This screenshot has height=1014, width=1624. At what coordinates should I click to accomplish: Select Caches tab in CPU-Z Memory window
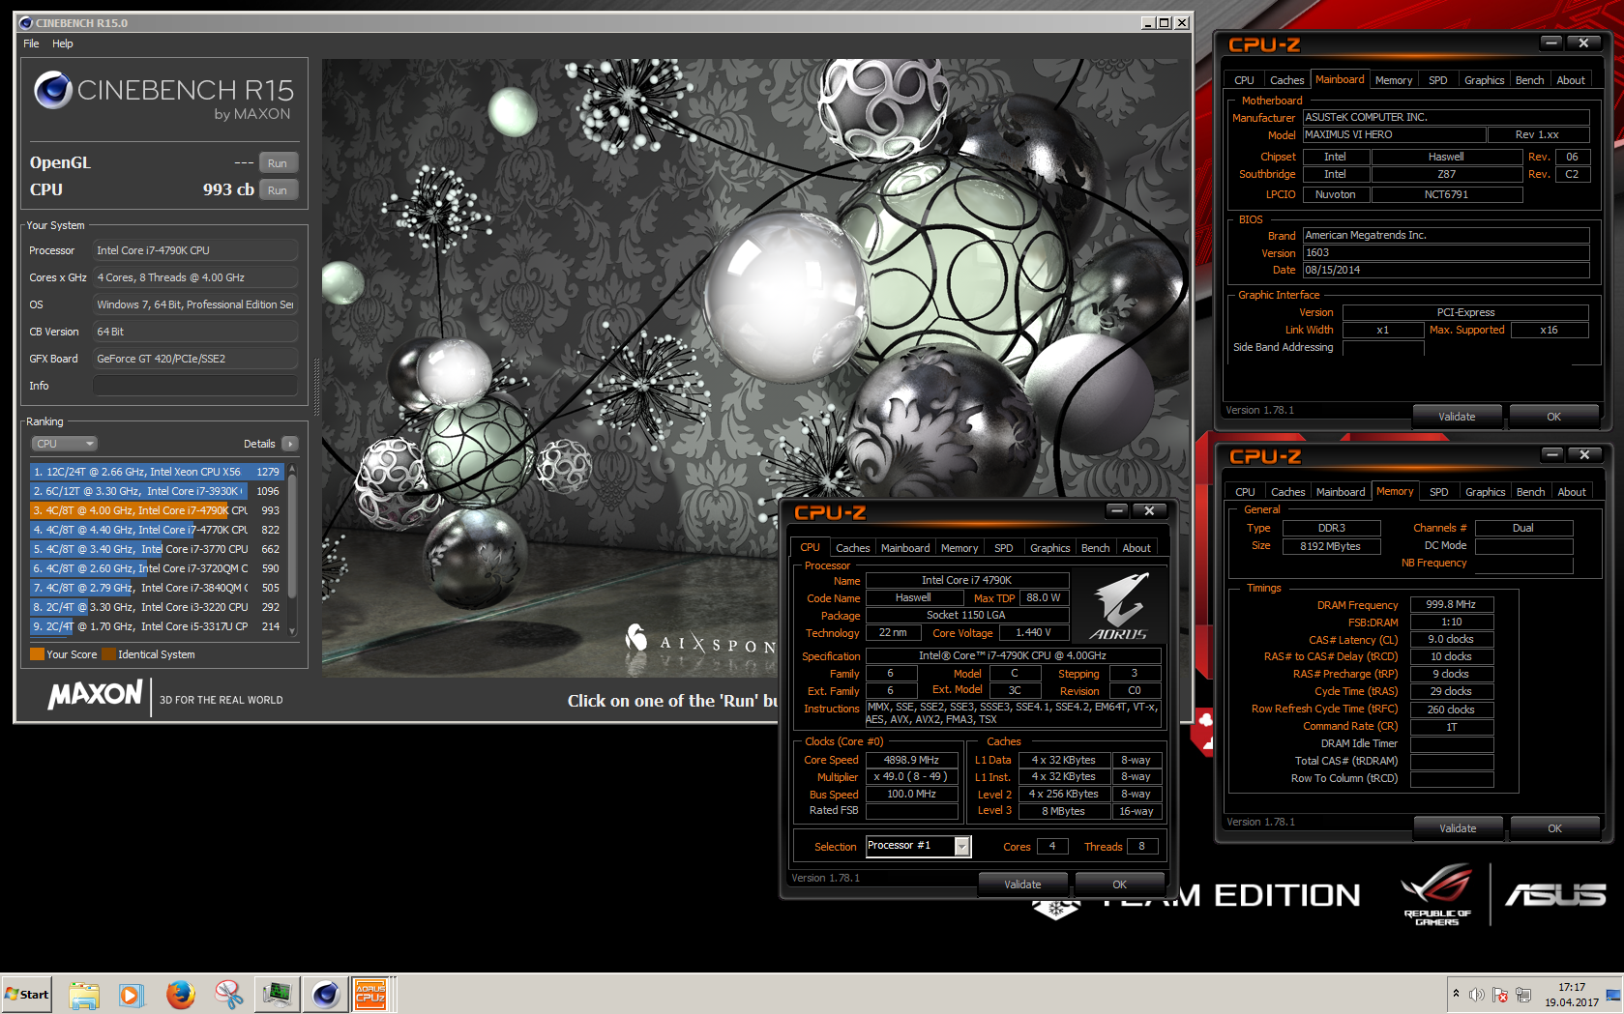(1287, 492)
